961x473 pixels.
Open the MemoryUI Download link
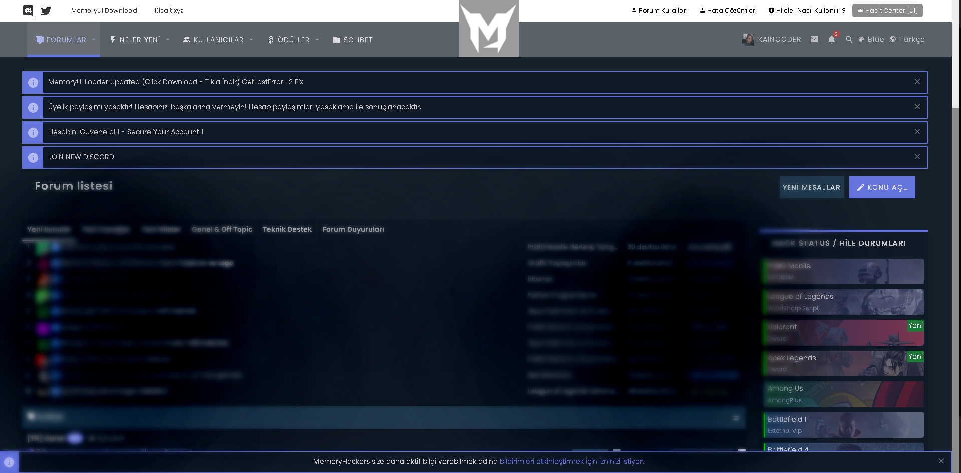pos(104,11)
